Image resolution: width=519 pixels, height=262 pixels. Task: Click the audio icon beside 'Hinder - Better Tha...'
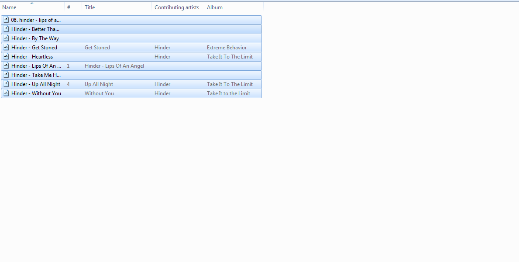pos(6,29)
